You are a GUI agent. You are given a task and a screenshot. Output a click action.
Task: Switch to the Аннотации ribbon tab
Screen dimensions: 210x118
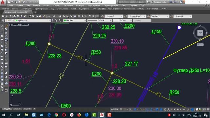click(26, 9)
